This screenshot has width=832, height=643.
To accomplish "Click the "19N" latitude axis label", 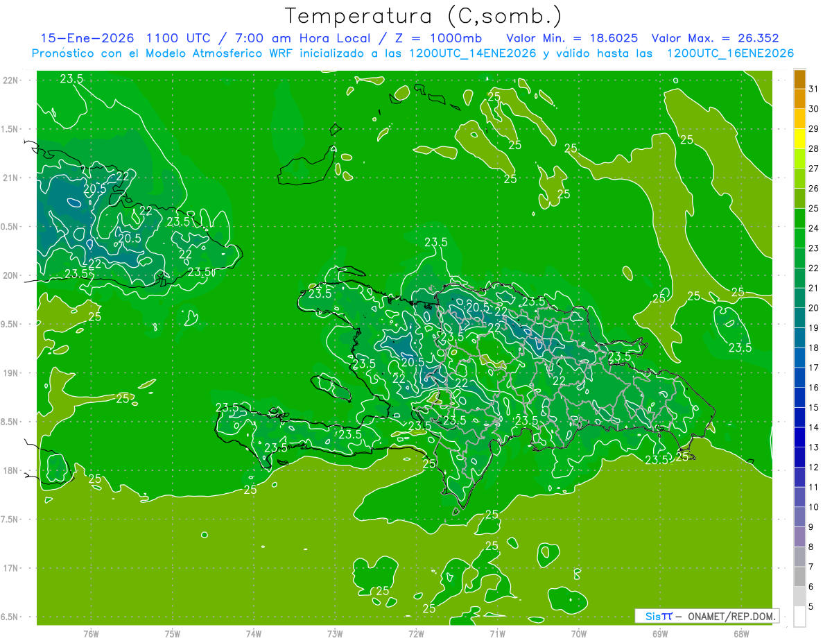I will pos(10,373).
